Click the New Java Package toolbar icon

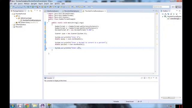click(x=42, y=7)
